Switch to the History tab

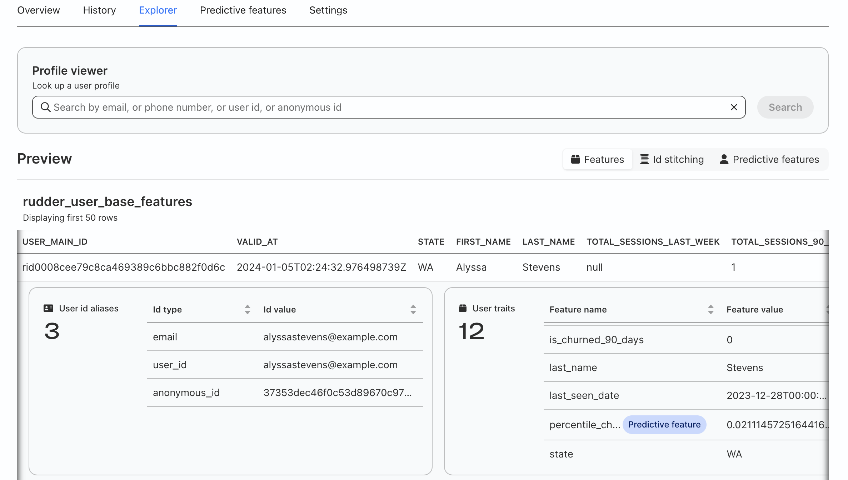click(x=99, y=10)
